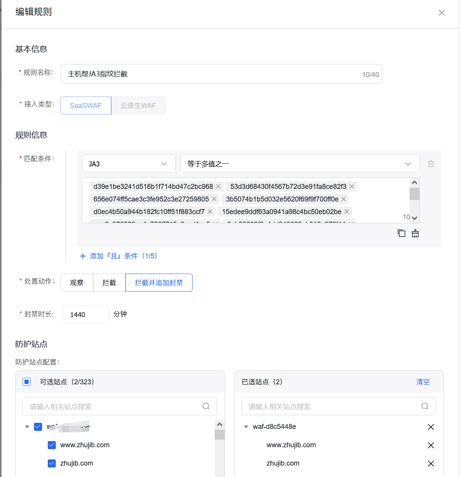Remove the JA3 value starting with d39e1be
Screen dimensions: 460x477
click(218, 186)
